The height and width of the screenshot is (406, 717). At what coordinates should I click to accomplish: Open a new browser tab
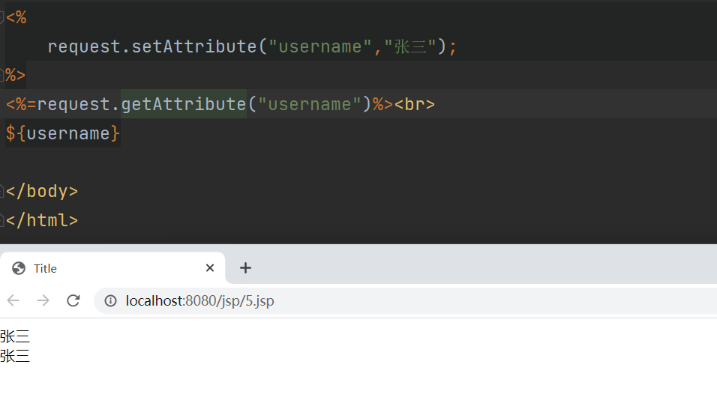(245, 268)
